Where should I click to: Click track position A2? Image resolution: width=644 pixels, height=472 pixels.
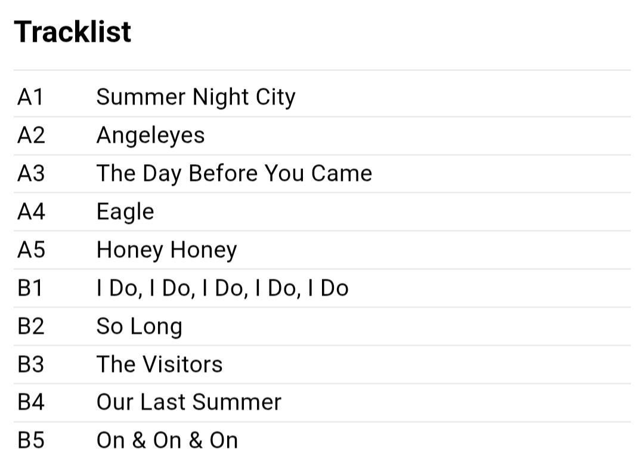pyautogui.click(x=31, y=135)
